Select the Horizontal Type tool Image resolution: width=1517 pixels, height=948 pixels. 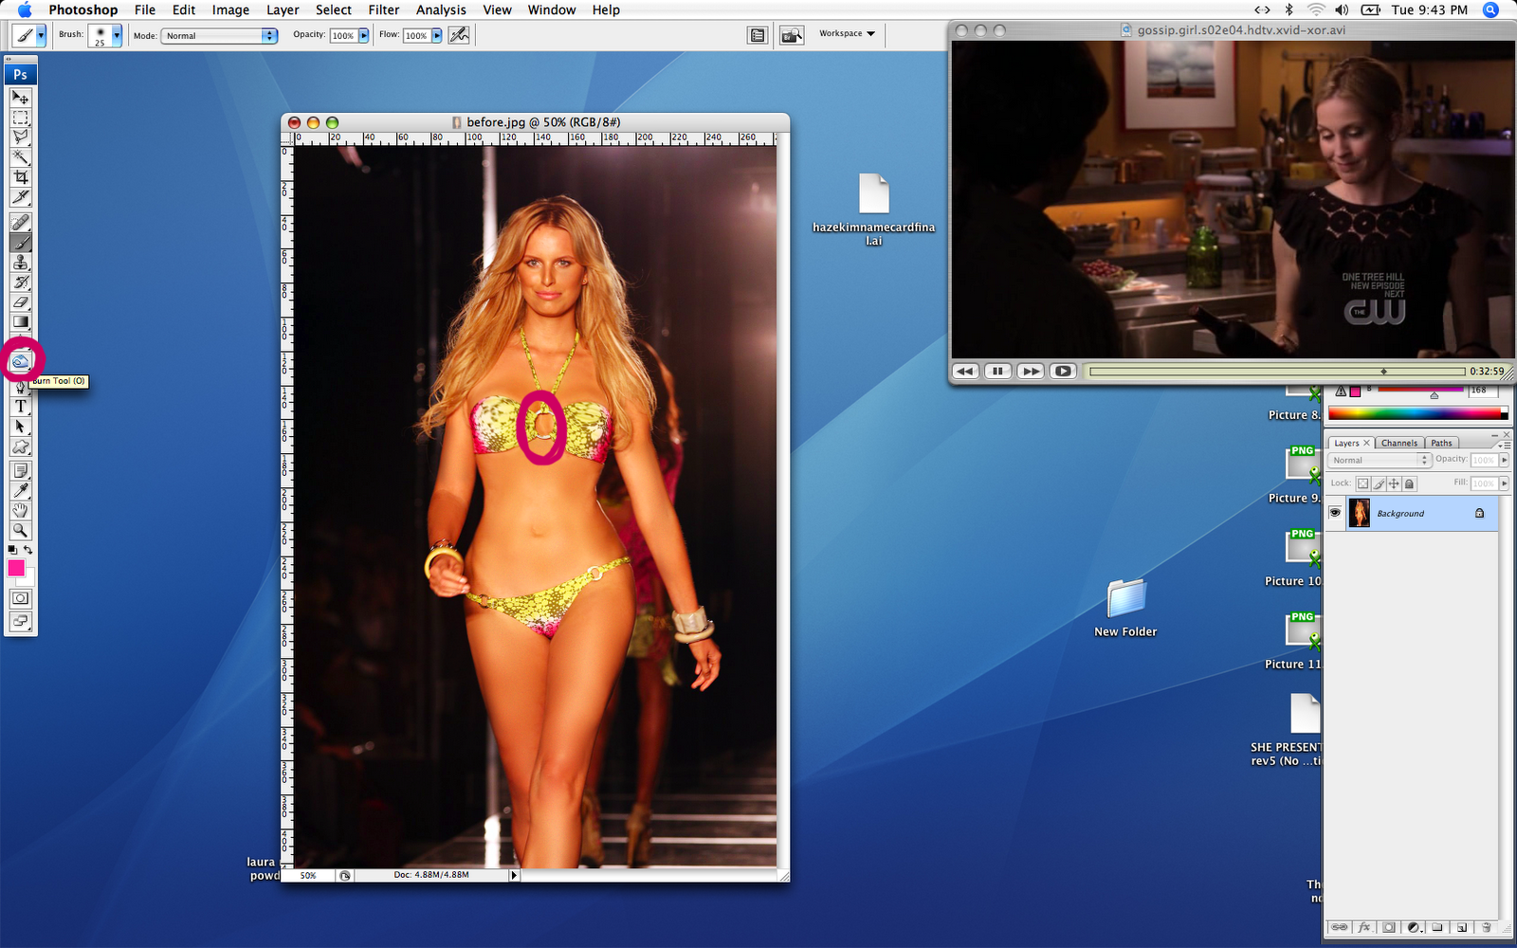(20, 407)
